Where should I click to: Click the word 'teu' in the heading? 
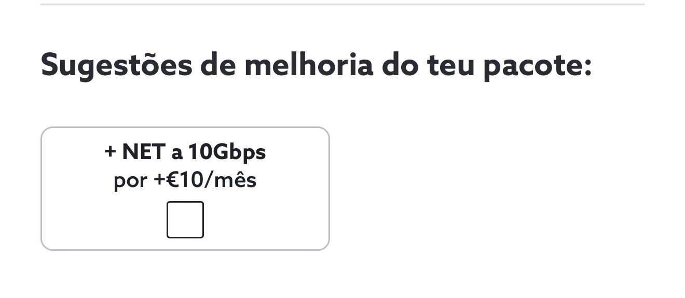(x=450, y=66)
